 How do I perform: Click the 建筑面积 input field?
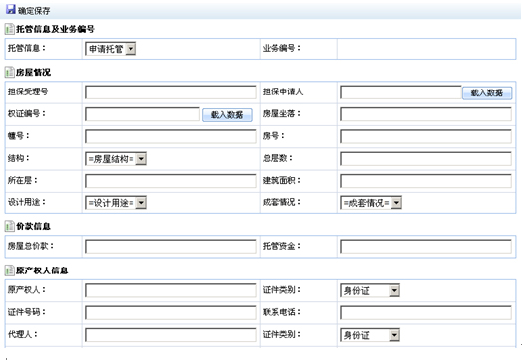pos(425,181)
